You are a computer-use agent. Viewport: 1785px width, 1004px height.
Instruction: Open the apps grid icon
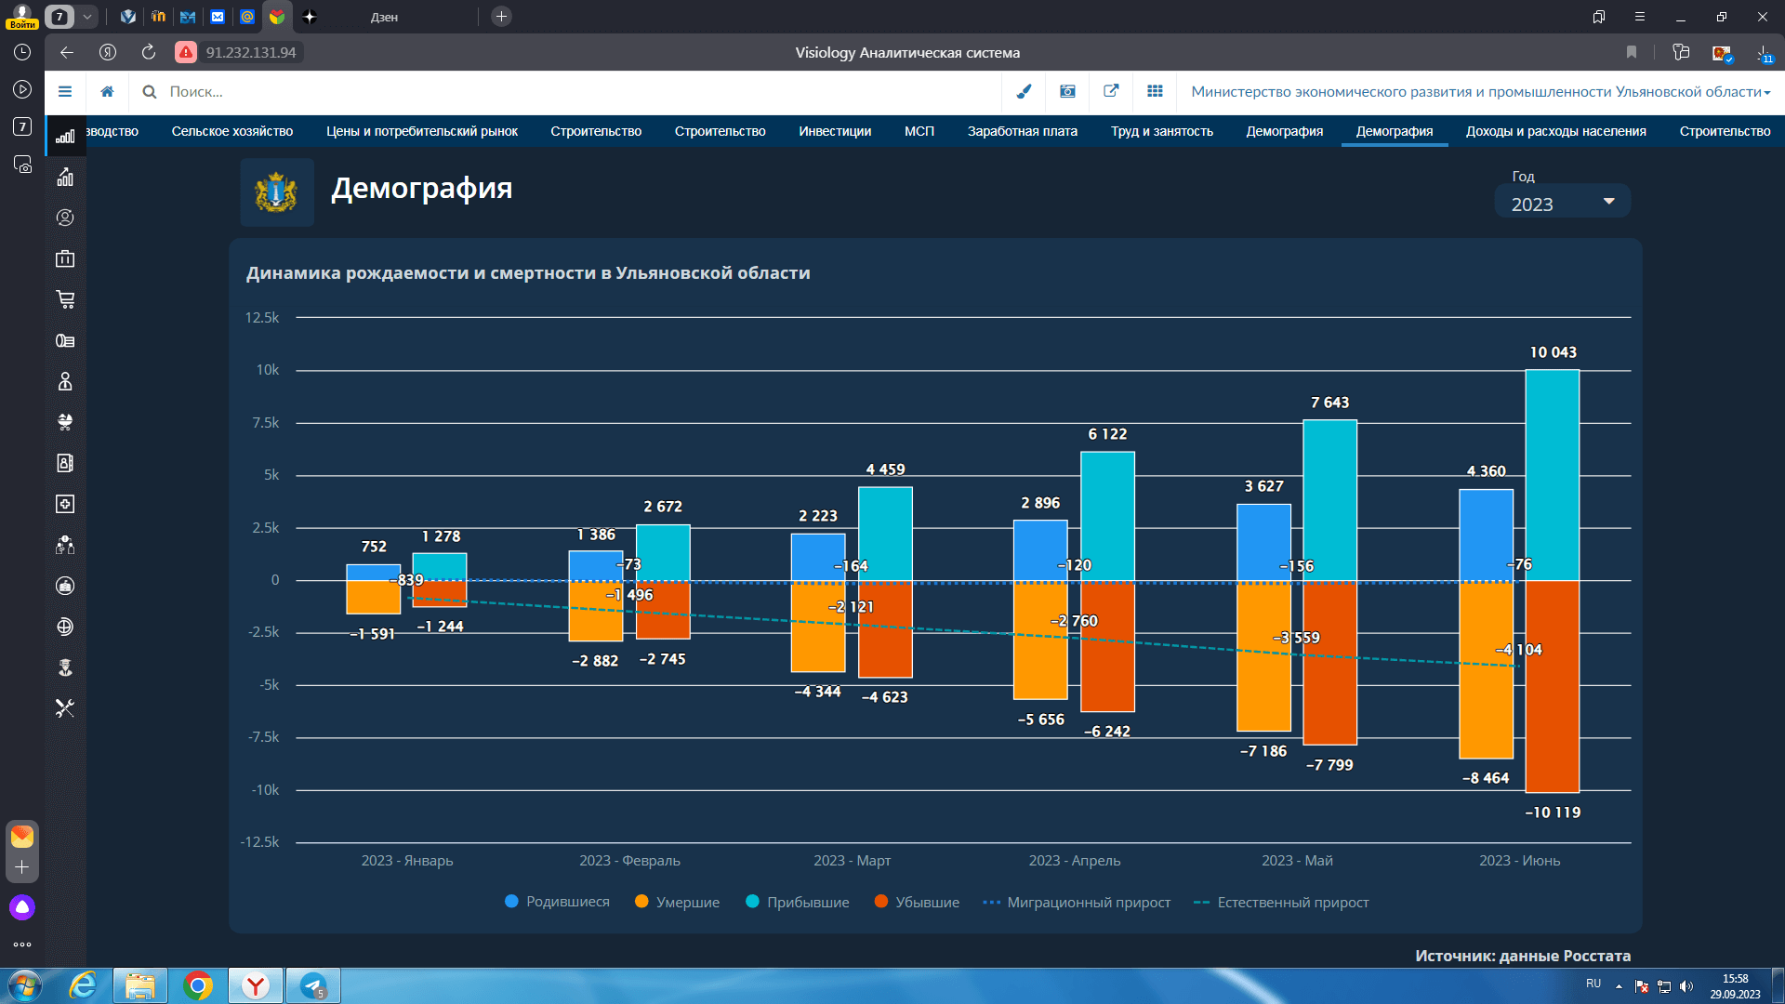tap(1155, 91)
